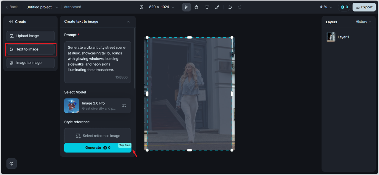Click the Autosaved status text
Image resolution: width=379 pixels, height=175 pixels.
coord(72,7)
